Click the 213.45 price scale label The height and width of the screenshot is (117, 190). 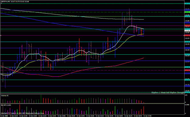(187, 44)
